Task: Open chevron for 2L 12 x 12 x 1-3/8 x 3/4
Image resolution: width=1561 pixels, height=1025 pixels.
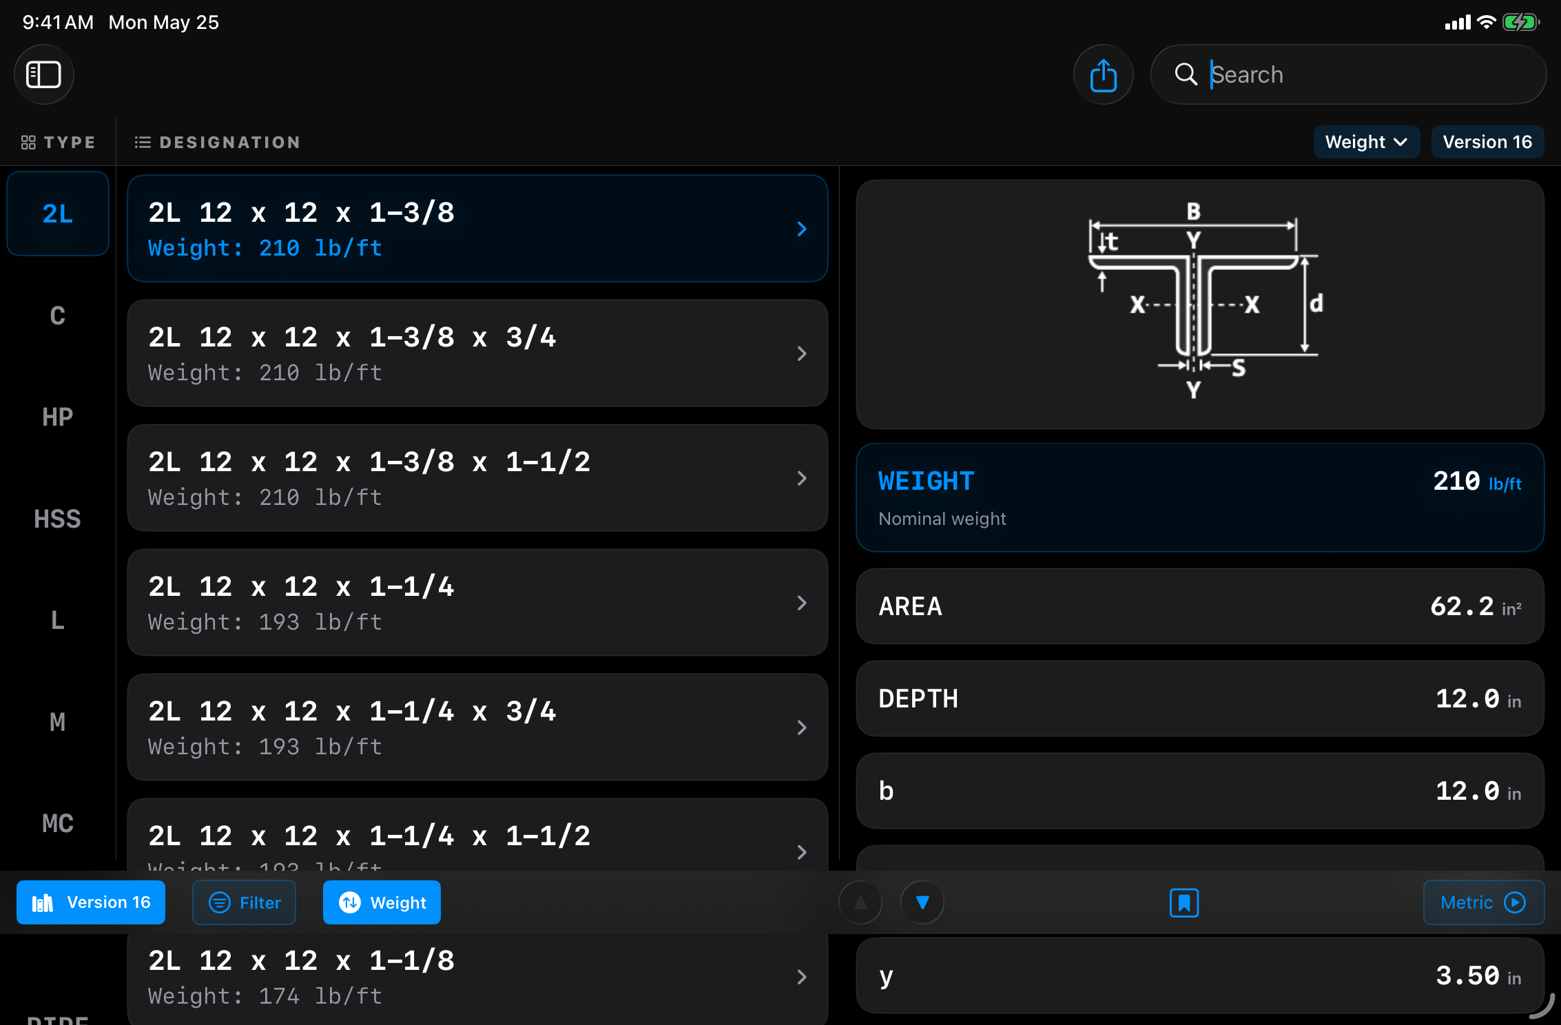Action: 802,353
